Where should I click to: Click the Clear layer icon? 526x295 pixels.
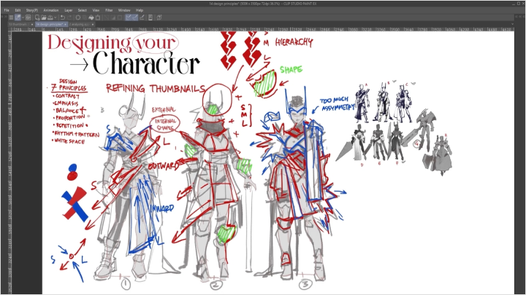[78, 17]
